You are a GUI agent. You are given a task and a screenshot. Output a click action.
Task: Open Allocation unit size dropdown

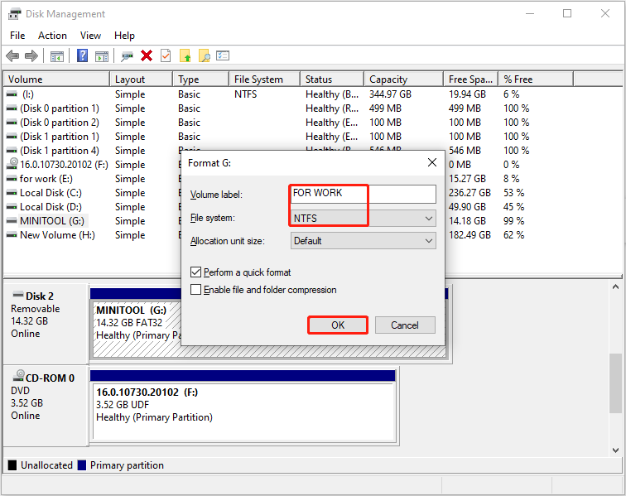364,241
